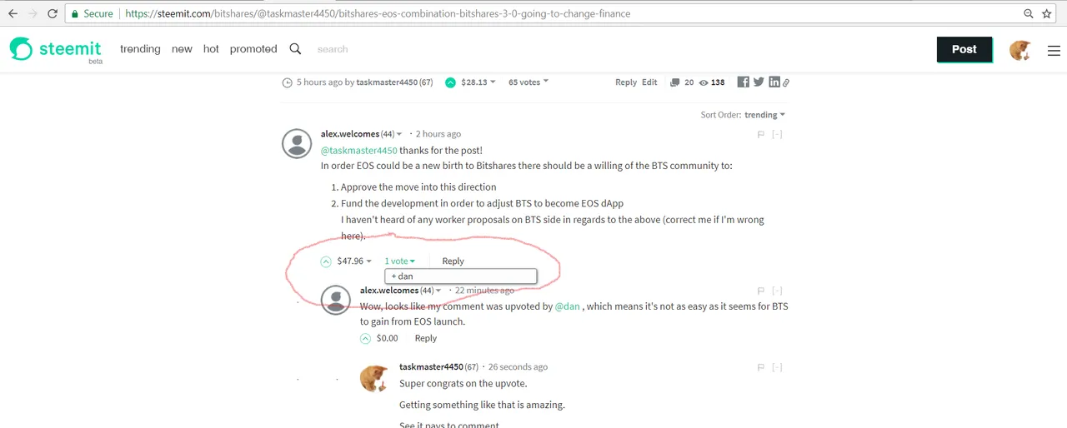Edit the main post

click(x=649, y=82)
